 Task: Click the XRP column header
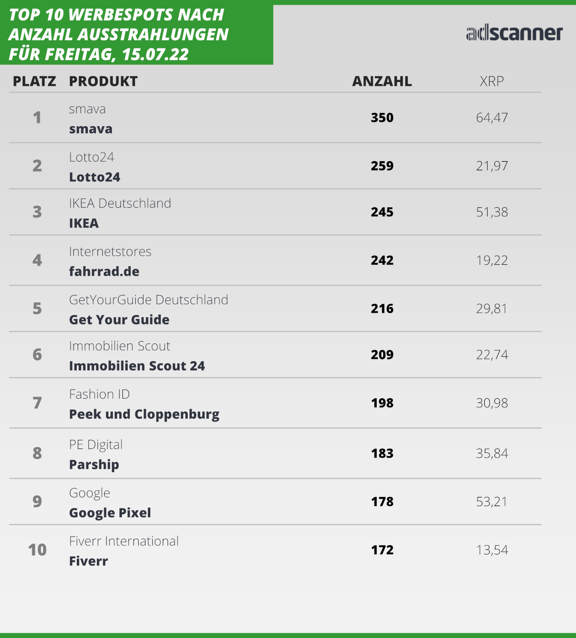(x=492, y=82)
